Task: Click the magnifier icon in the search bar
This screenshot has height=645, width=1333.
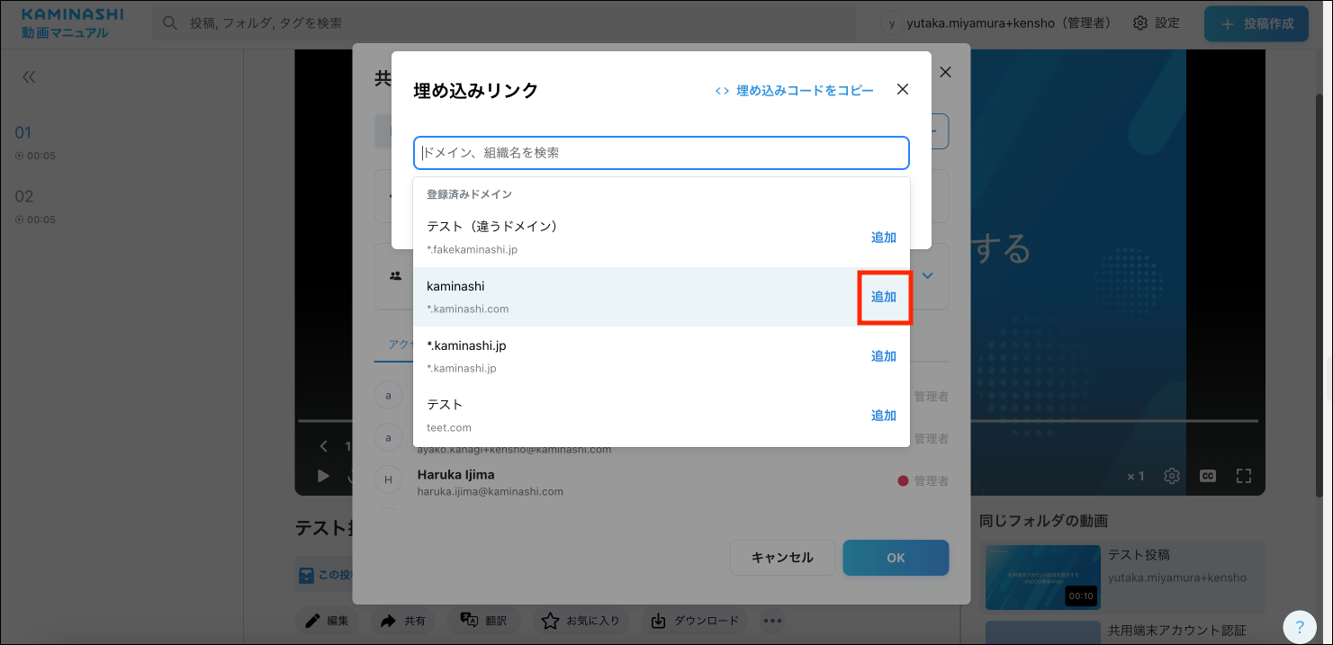Action: [170, 23]
